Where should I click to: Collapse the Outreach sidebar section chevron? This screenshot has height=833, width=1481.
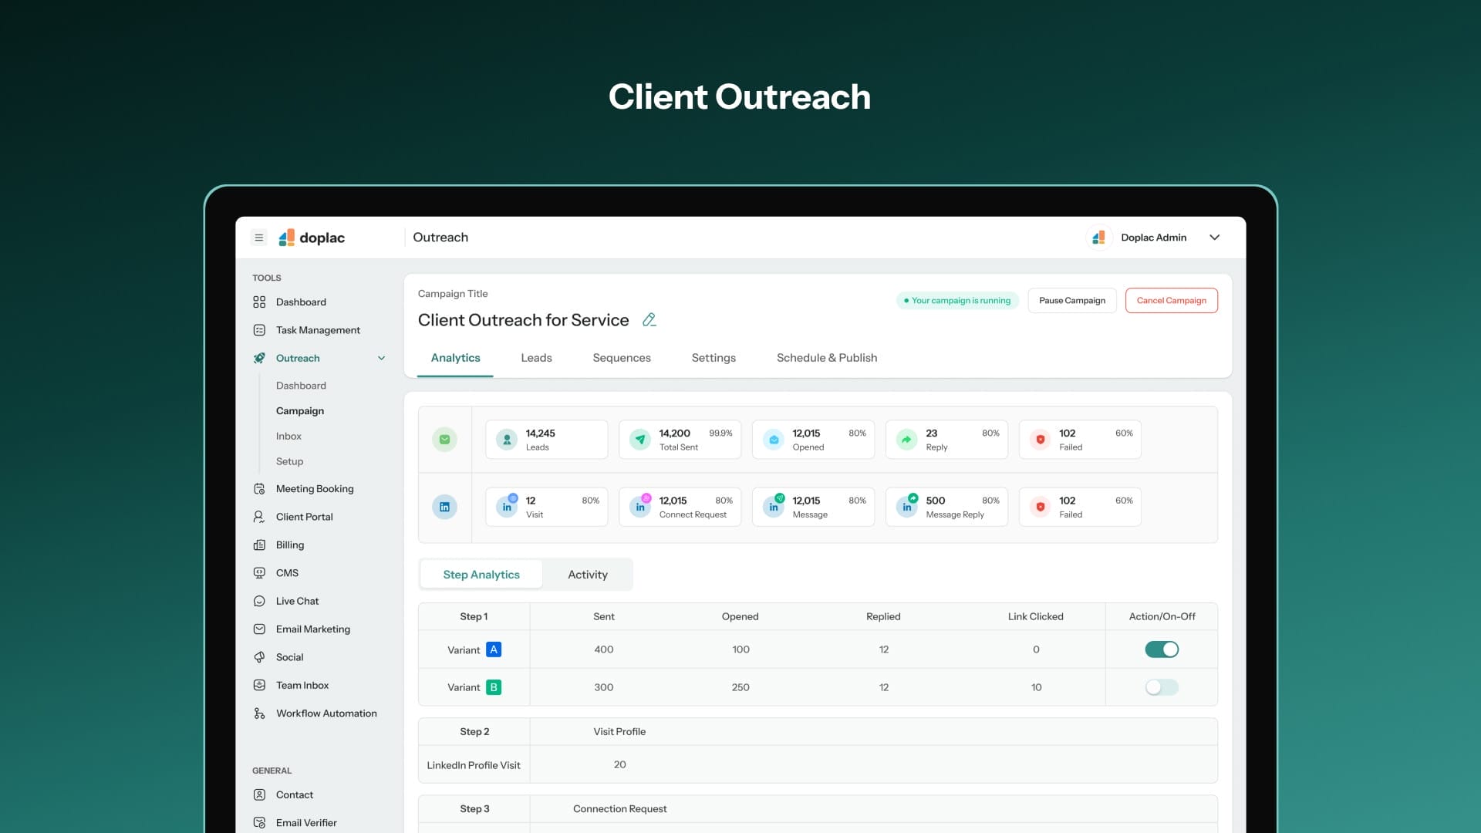[381, 358]
